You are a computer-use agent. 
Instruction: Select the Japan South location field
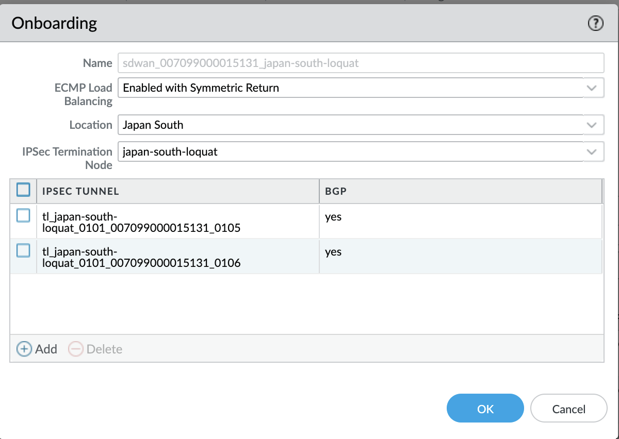coord(351,125)
